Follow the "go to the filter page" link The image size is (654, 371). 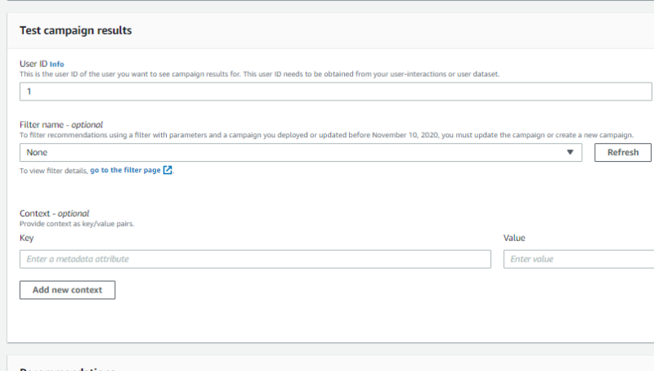click(125, 170)
